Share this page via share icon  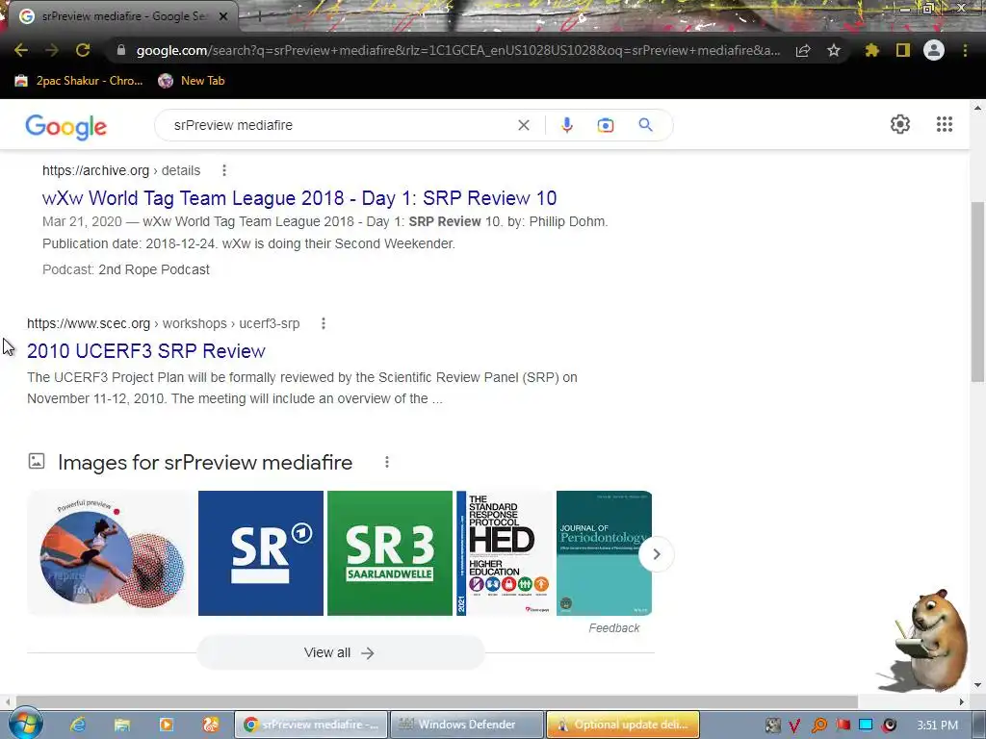(802, 50)
